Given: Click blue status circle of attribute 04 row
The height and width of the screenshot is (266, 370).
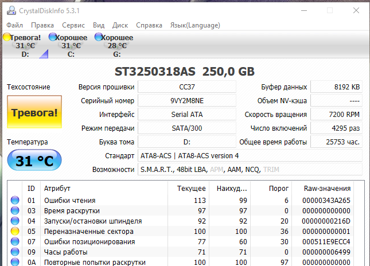Looking at the screenshot, I should (x=15, y=221).
